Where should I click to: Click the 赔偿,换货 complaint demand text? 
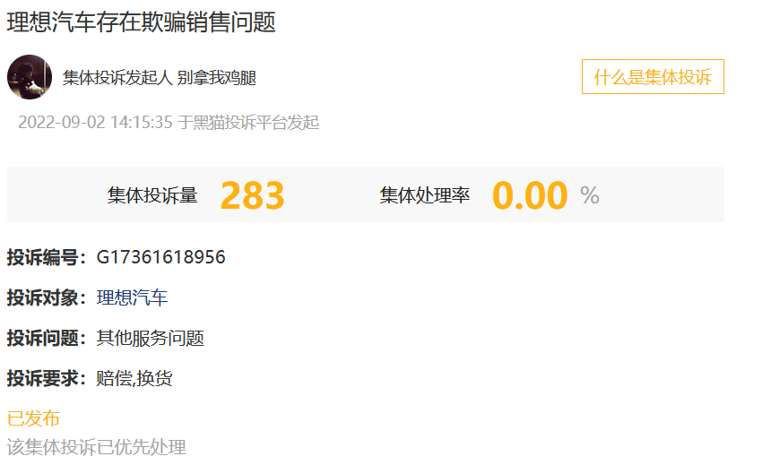[134, 378]
